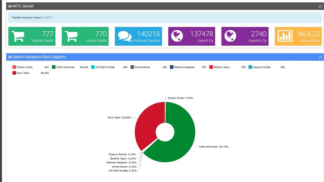Toggle Mehmet Hasgüler series in chart legend

click(x=184, y=67)
